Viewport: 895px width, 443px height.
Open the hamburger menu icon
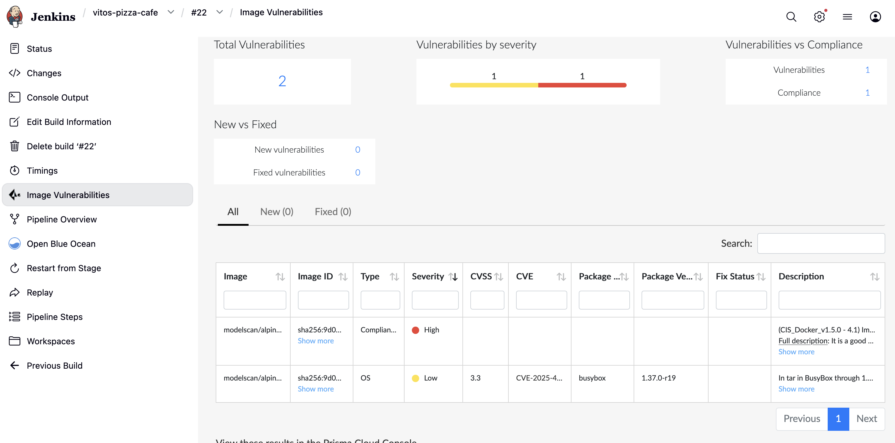(x=847, y=17)
